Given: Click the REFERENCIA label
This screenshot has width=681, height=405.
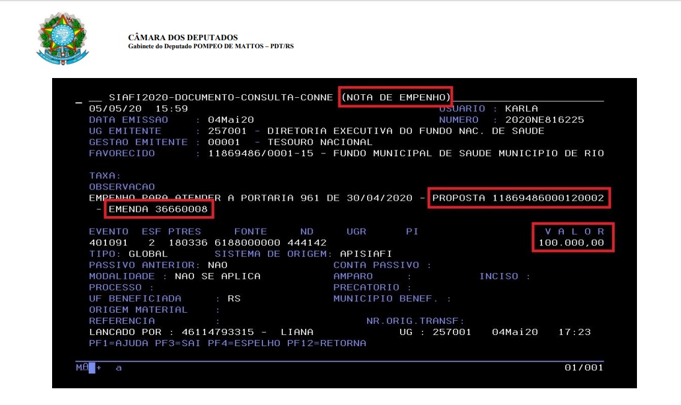Looking at the screenshot, I should (122, 321).
